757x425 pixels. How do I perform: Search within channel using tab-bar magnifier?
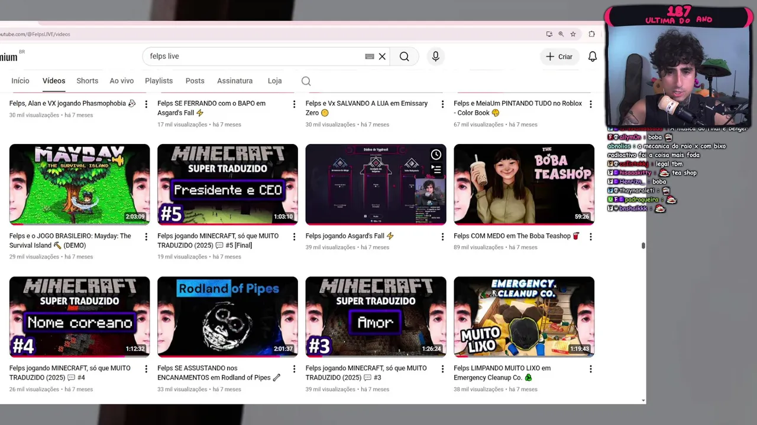point(306,81)
